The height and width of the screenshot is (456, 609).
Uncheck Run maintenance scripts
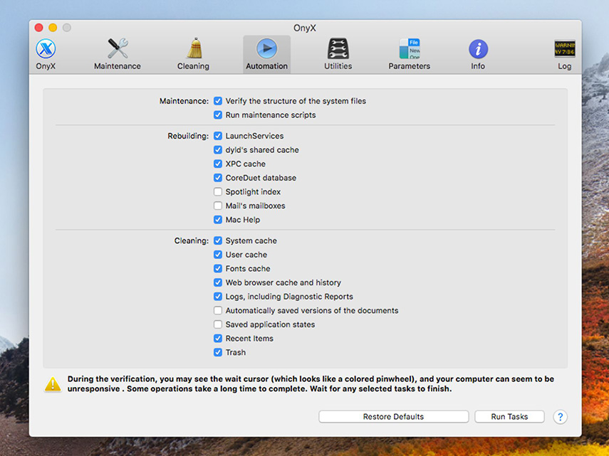pos(218,115)
